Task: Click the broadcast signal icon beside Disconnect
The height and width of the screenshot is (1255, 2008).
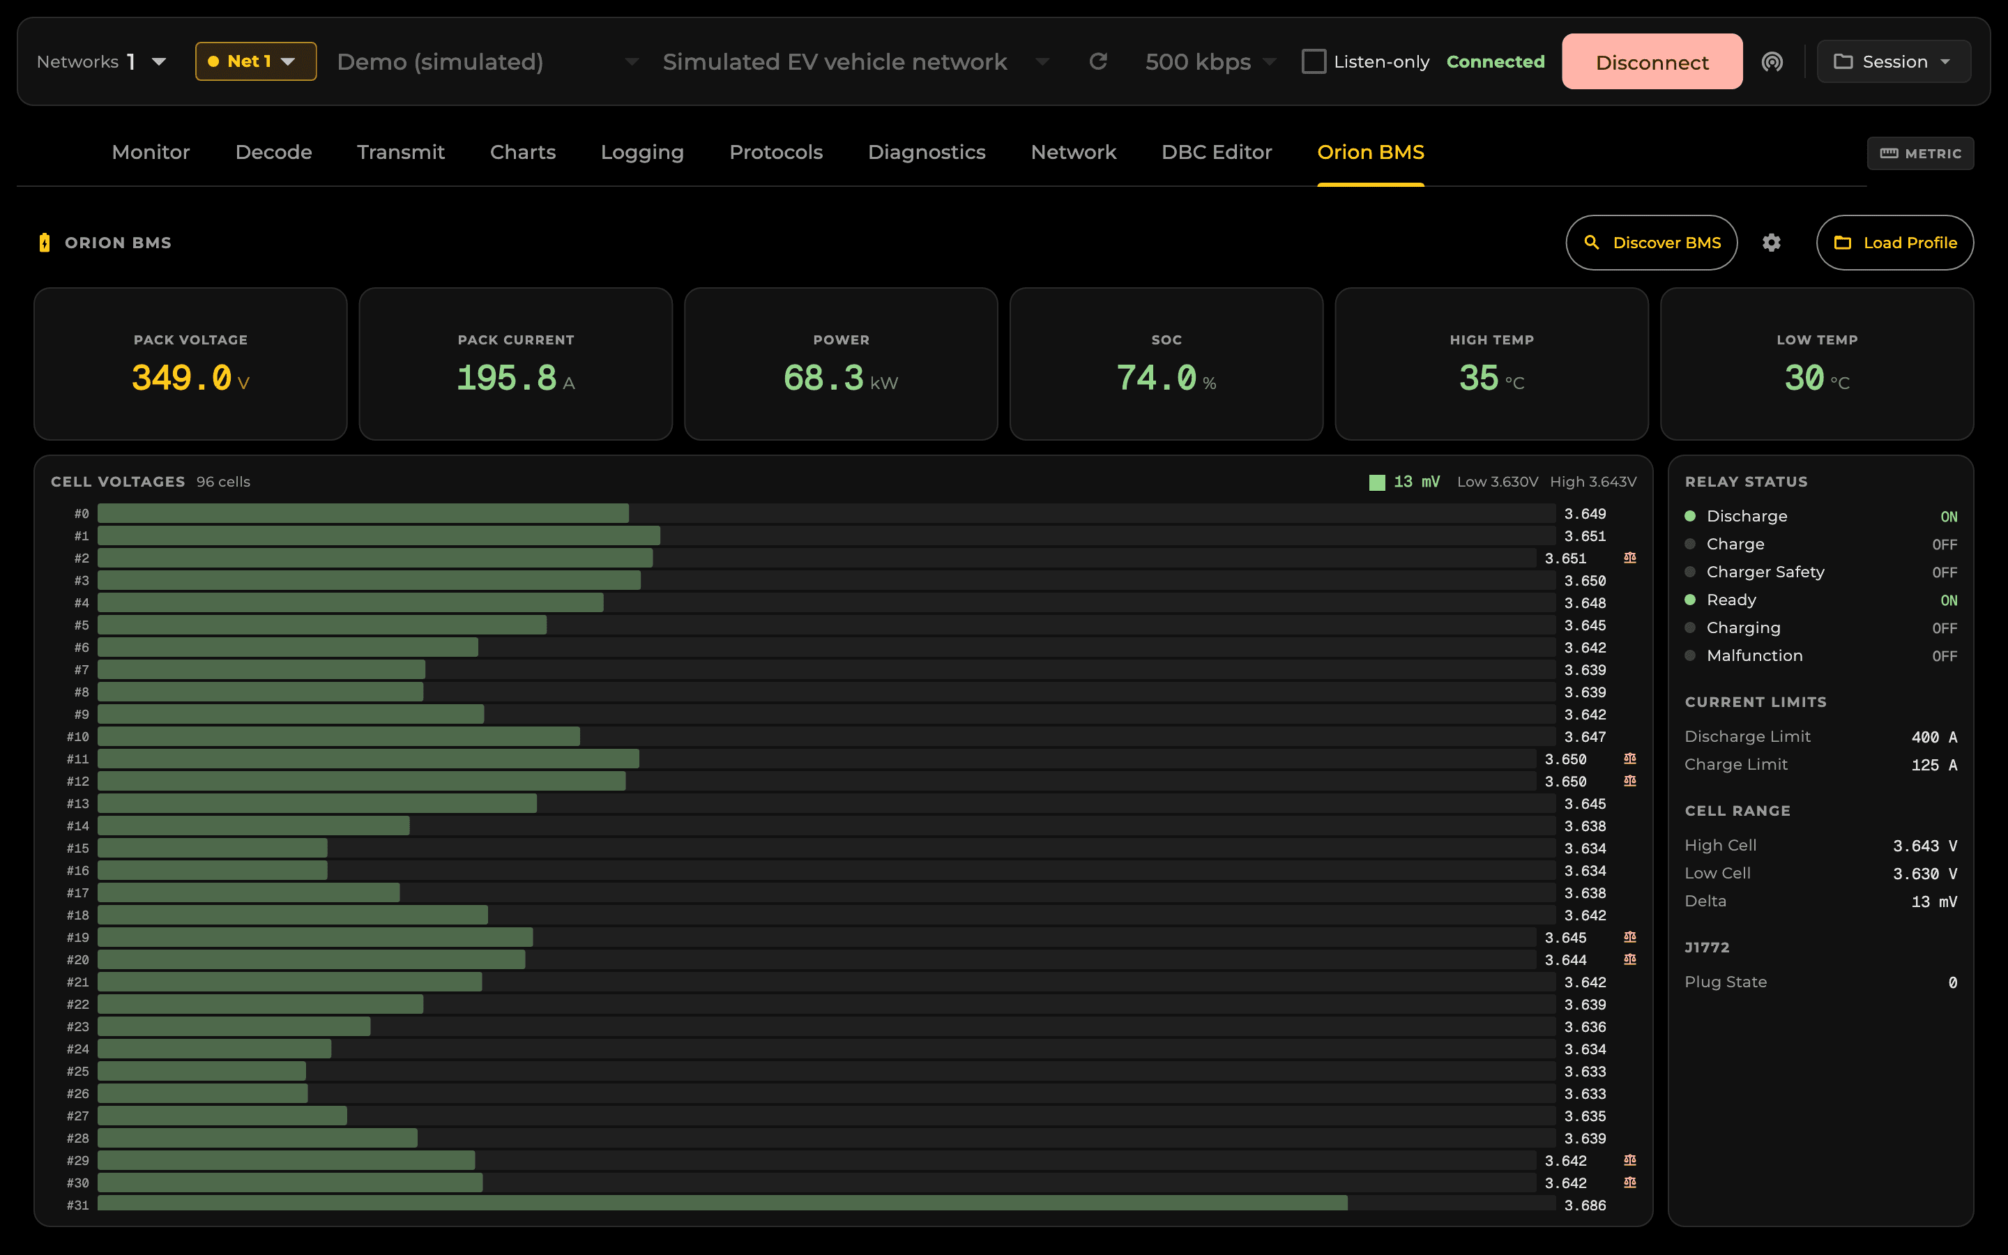Action: tap(1772, 61)
